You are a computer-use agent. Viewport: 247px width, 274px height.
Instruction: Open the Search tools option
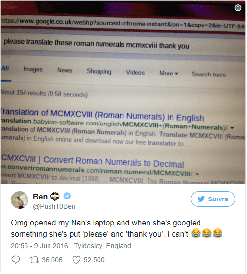[x=209, y=75]
